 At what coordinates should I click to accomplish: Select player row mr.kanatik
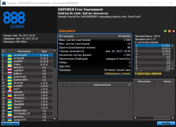[x=27, y=58]
